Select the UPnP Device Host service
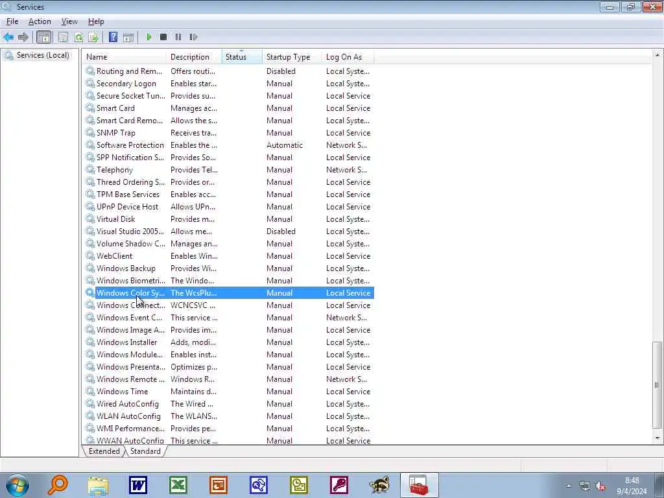Viewport: 664px width, 498px height. [229, 207]
